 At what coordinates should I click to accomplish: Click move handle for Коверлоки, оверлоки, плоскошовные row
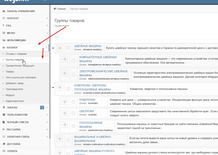point(60,87)
